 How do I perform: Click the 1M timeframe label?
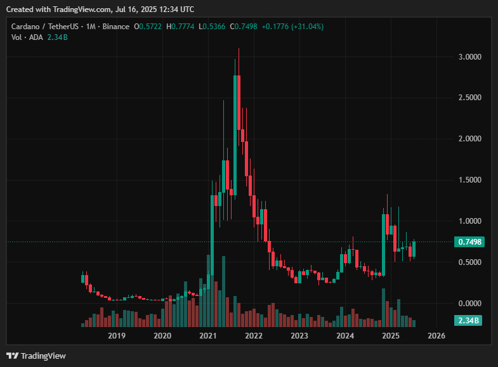tap(91, 27)
